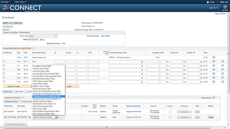
Task: Go to Previous Week
Action: click(x=93, y=36)
